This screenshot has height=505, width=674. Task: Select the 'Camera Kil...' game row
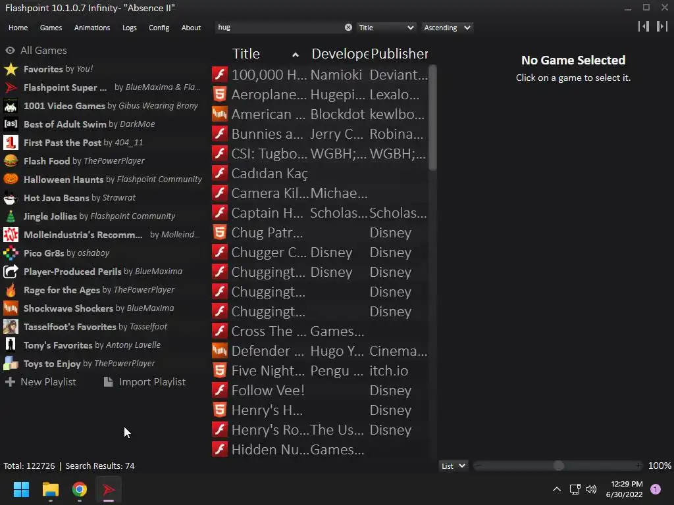point(320,193)
